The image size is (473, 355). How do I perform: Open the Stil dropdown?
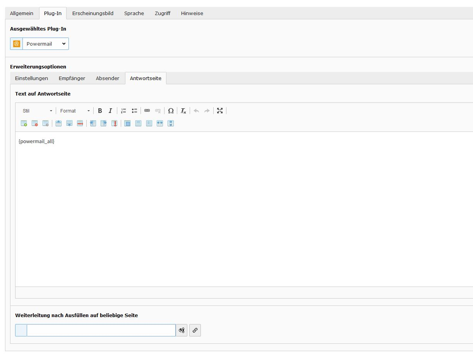pos(37,111)
